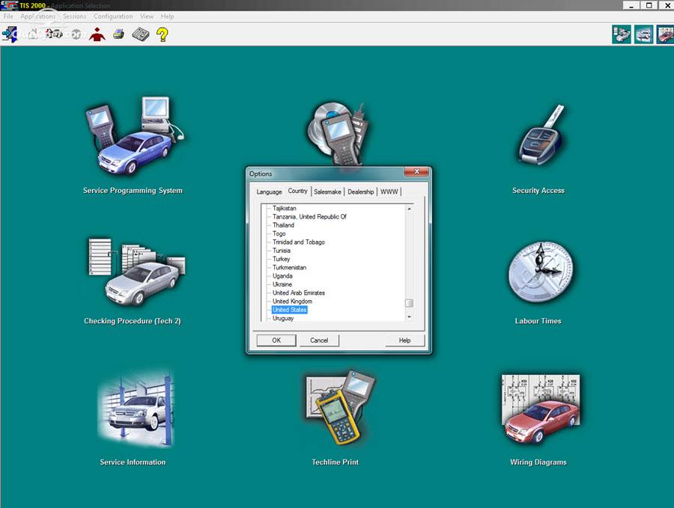674x508 pixels.
Task: Close the Options dialog with red X
Action: [416, 171]
